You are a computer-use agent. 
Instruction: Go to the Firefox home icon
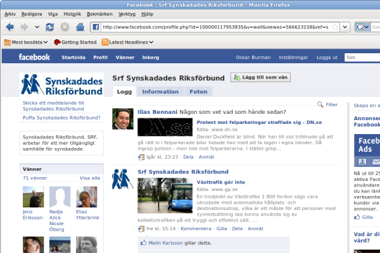pos(80,27)
